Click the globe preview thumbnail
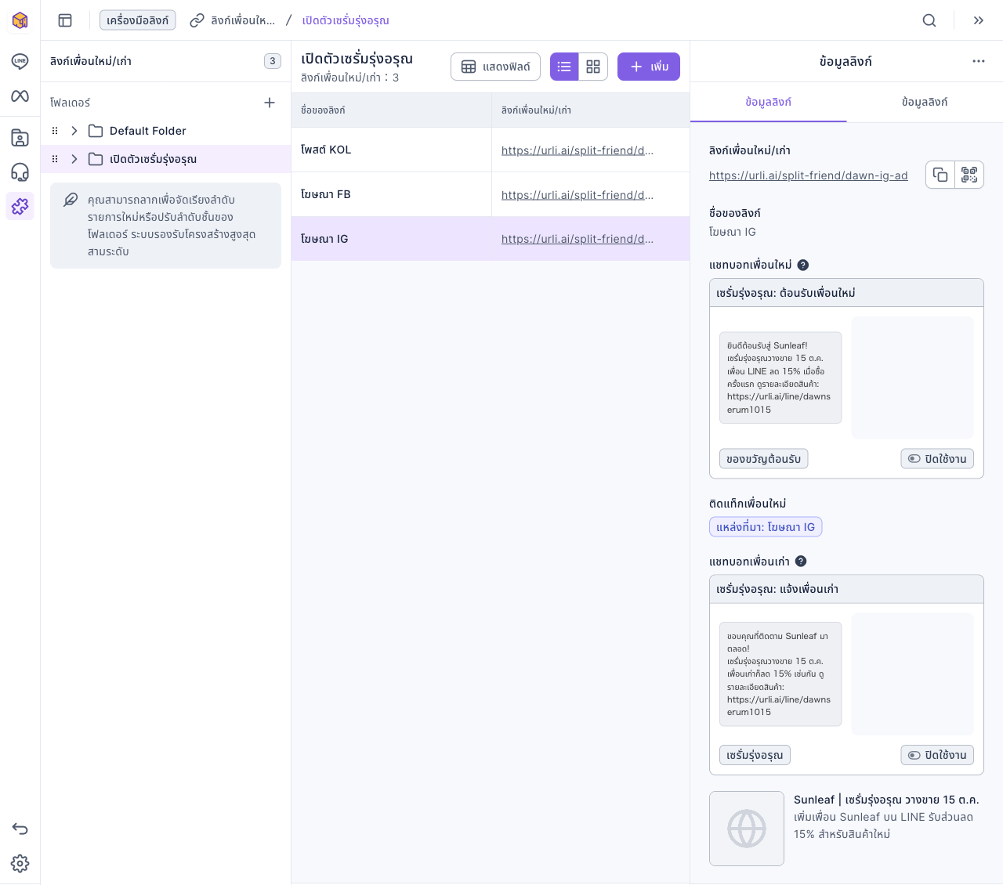Screen dimensions: 1003x885 click(x=747, y=829)
